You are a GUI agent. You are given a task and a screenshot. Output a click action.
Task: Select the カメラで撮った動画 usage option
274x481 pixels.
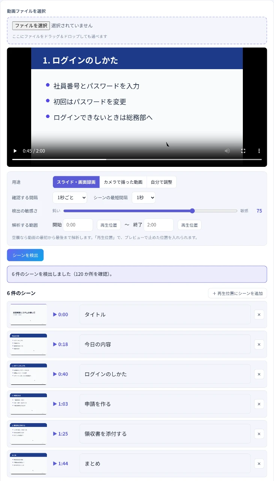[123, 182]
